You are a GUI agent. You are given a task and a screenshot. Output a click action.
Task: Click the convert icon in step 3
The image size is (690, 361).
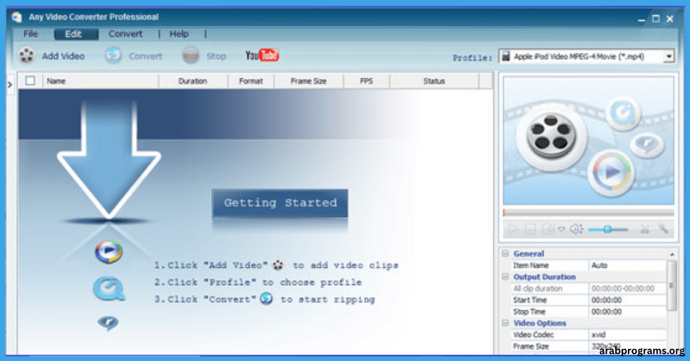tap(266, 299)
